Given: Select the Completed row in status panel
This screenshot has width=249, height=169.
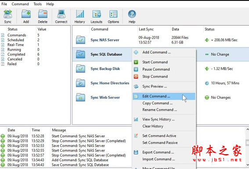Looking at the screenshot, I should (x=35, y=54).
